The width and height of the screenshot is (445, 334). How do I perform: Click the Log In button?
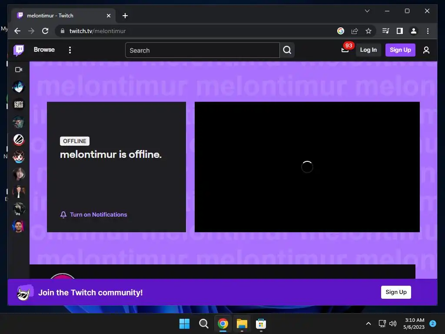[368, 50]
